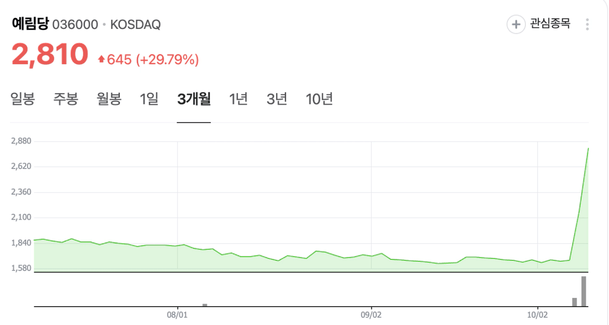This screenshot has height=325, width=609.
Task: Open the three-dot more options menu
Action: [x=587, y=24]
